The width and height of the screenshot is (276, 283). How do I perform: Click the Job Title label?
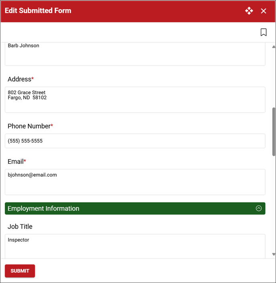click(x=20, y=226)
